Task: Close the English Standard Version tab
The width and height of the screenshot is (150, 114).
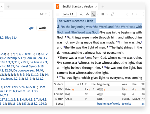Action: [x=96, y=7]
